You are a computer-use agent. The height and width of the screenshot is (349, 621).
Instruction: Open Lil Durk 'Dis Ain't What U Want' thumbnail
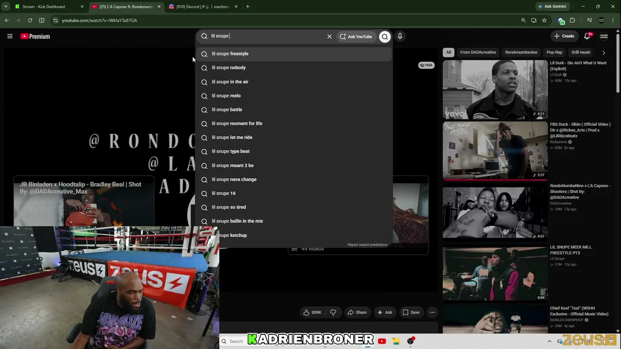pos(495,89)
